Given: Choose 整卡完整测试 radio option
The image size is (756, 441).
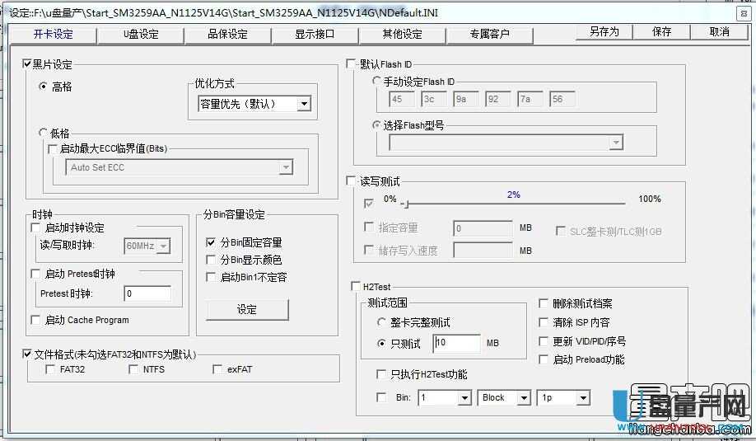Looking at the screenshot, I should (381, 322).
